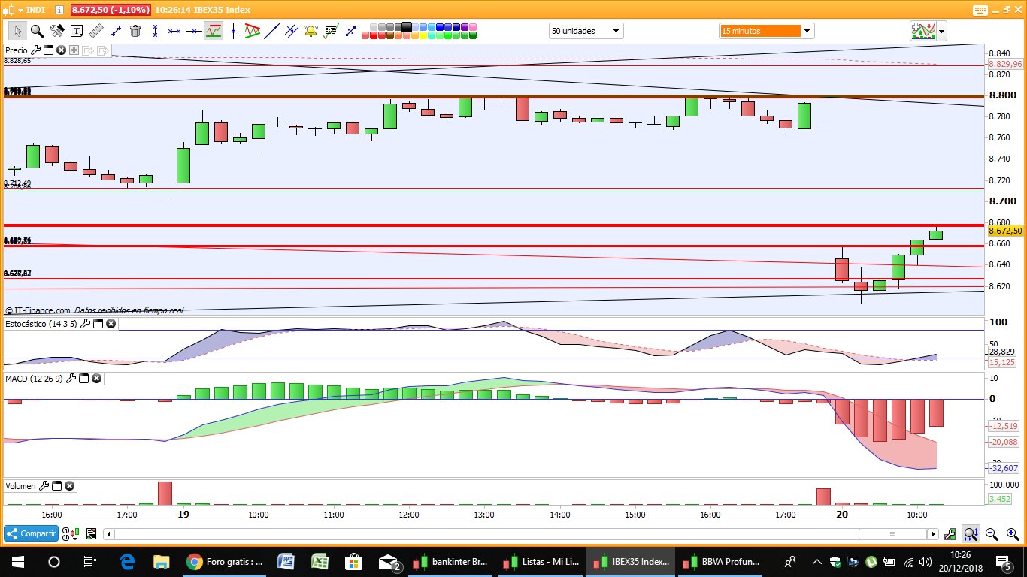Image resolution: width=1027 pixels, height=577 pixels.
Task: Click the Estocástico (14 3 5) label
Action: pyautogui.click(x=41, y=324)
